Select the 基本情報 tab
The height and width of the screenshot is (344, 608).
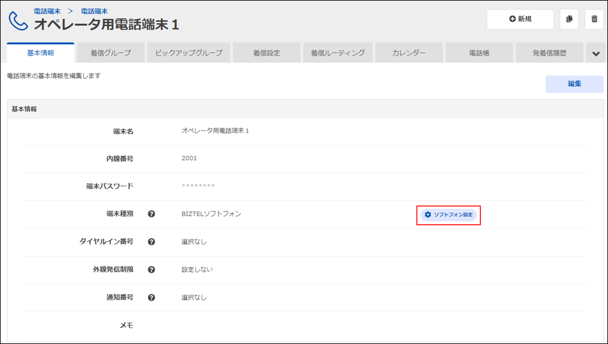coord(41,53)
